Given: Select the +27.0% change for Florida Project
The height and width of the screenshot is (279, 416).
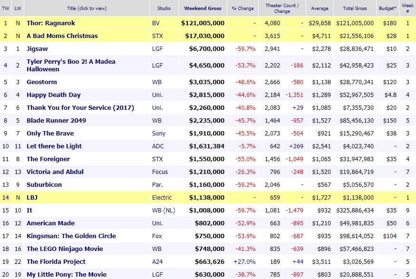Looking at the screenshot, I should click(x=244, y=261).
